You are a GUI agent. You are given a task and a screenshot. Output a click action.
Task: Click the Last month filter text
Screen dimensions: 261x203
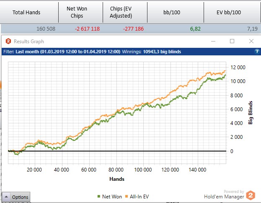(x=68, y=52)
